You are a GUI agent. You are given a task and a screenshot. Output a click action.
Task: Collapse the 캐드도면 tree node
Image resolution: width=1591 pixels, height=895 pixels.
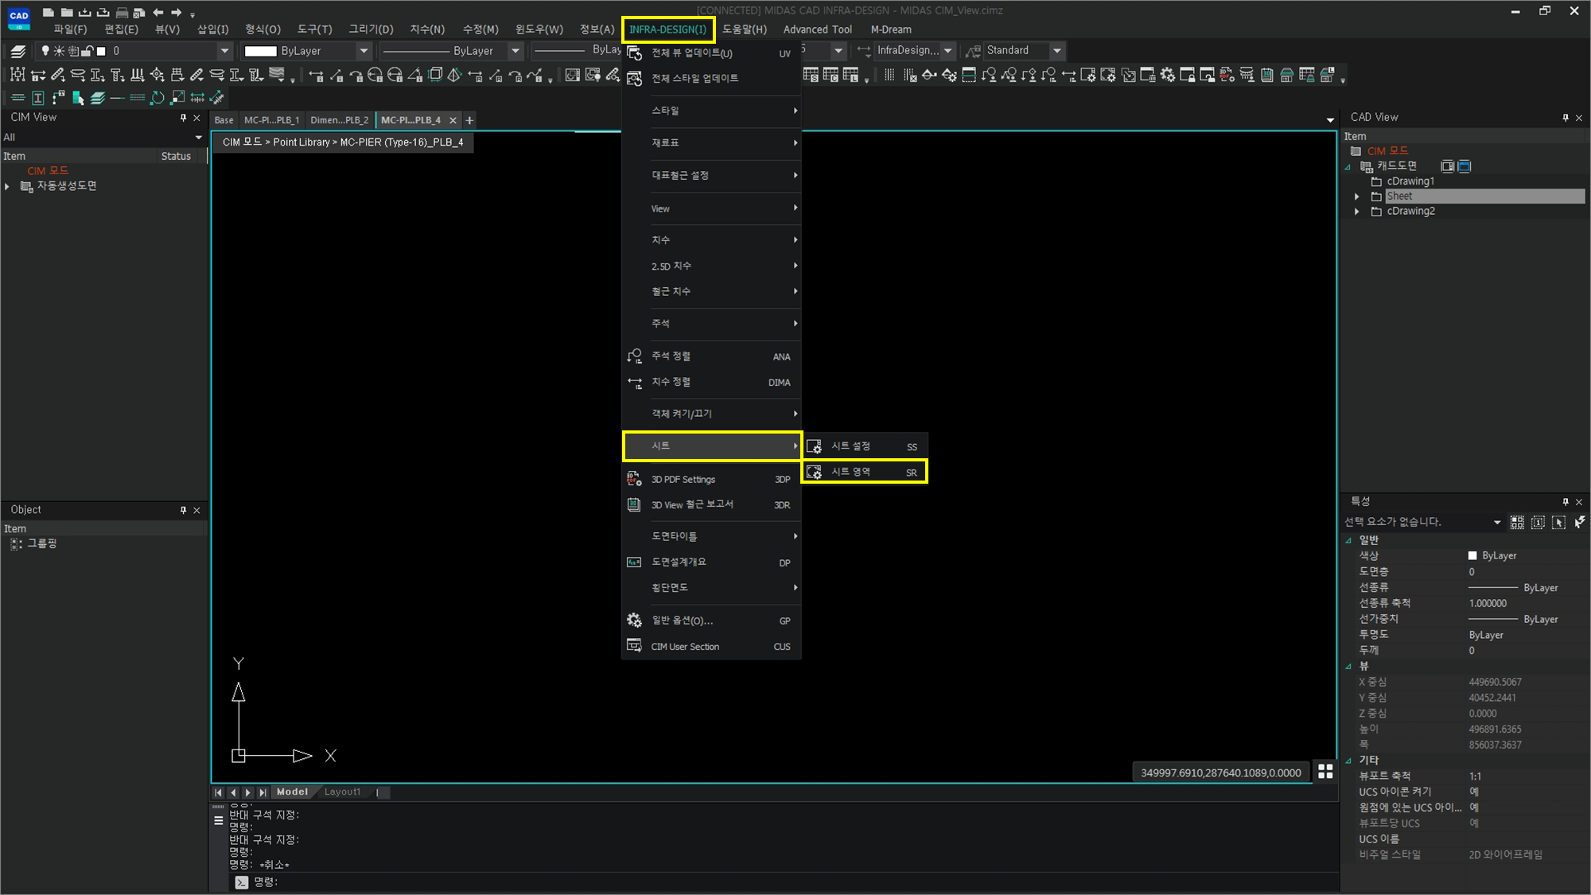[x=1348, y=167]
